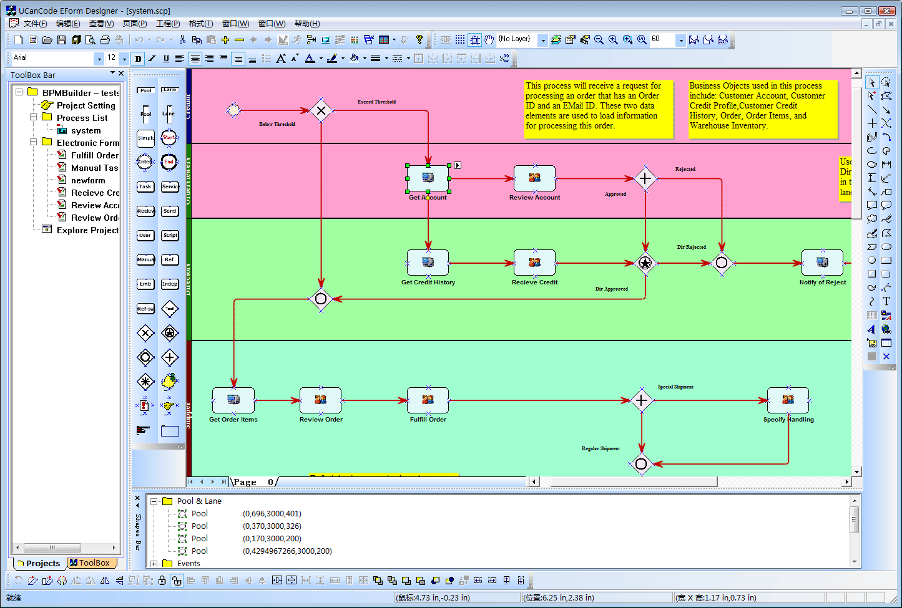Choose the Script task shape

coord(170,236)
